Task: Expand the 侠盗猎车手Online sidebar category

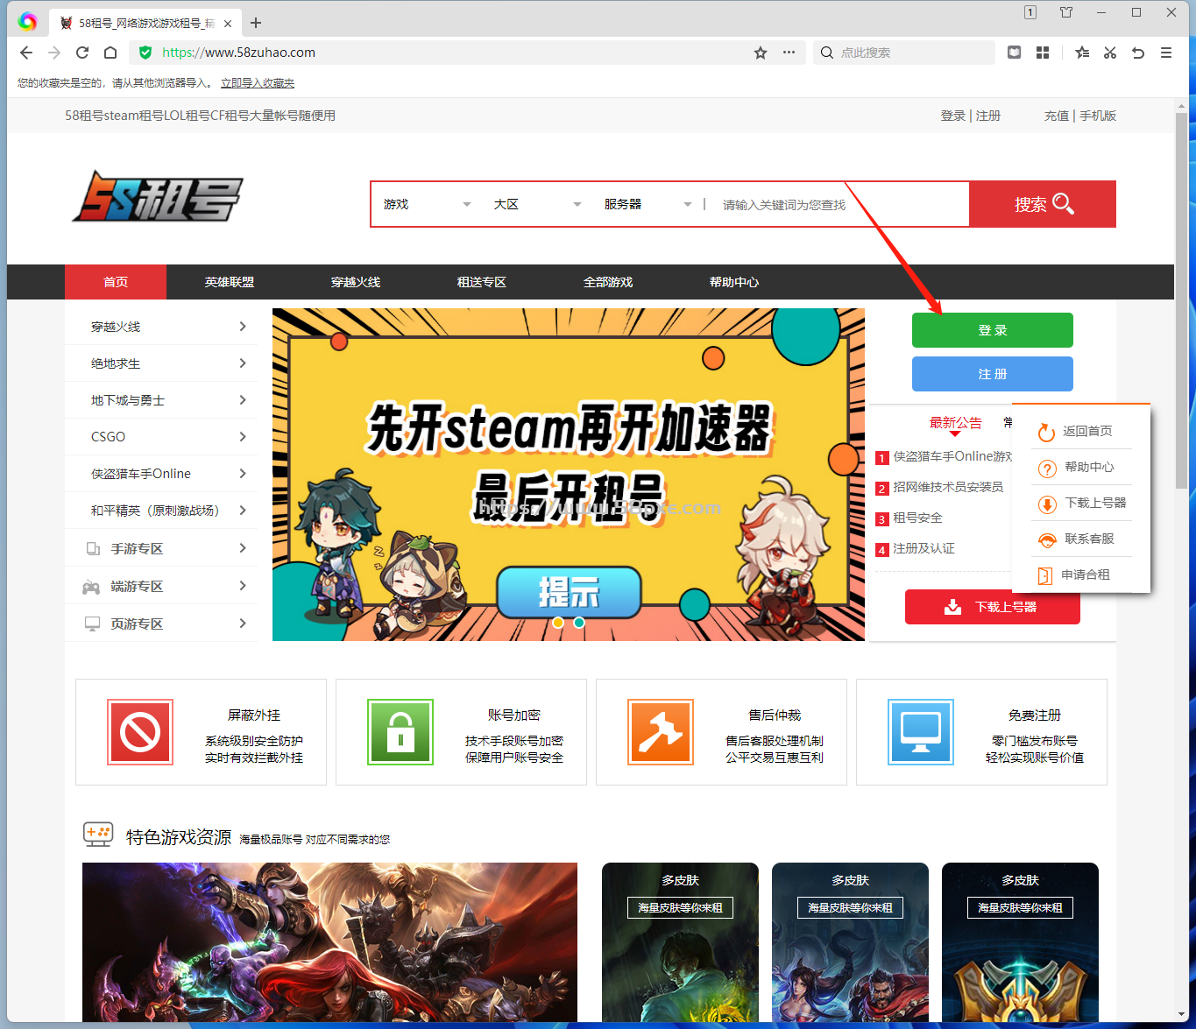Action: tap(161, 474)
